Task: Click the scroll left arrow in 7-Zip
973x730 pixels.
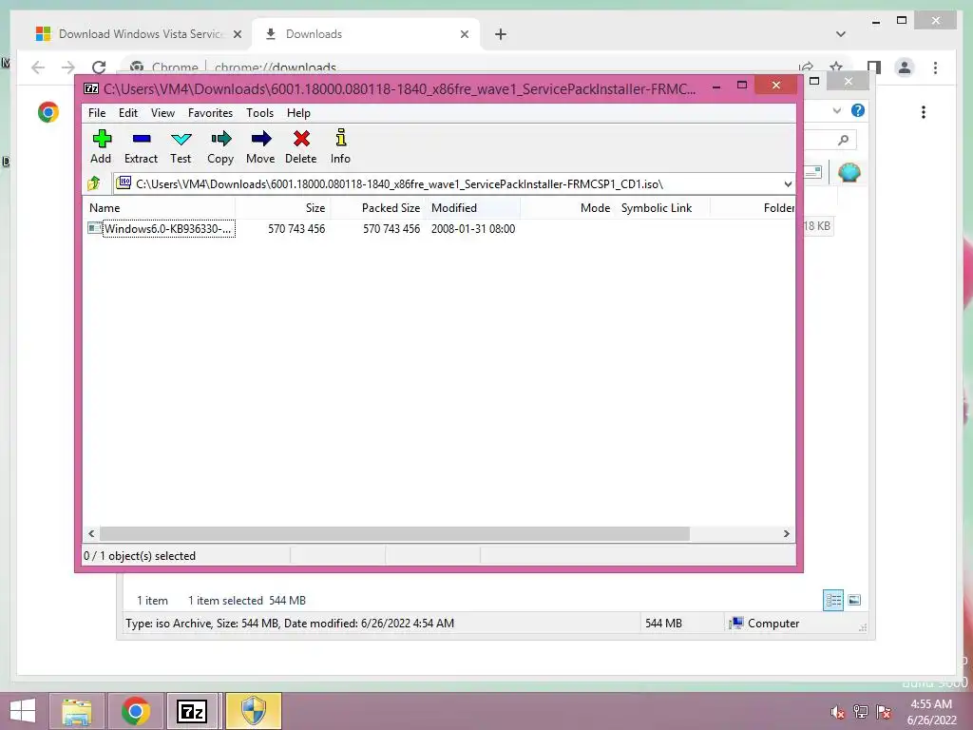Action: 92,534
